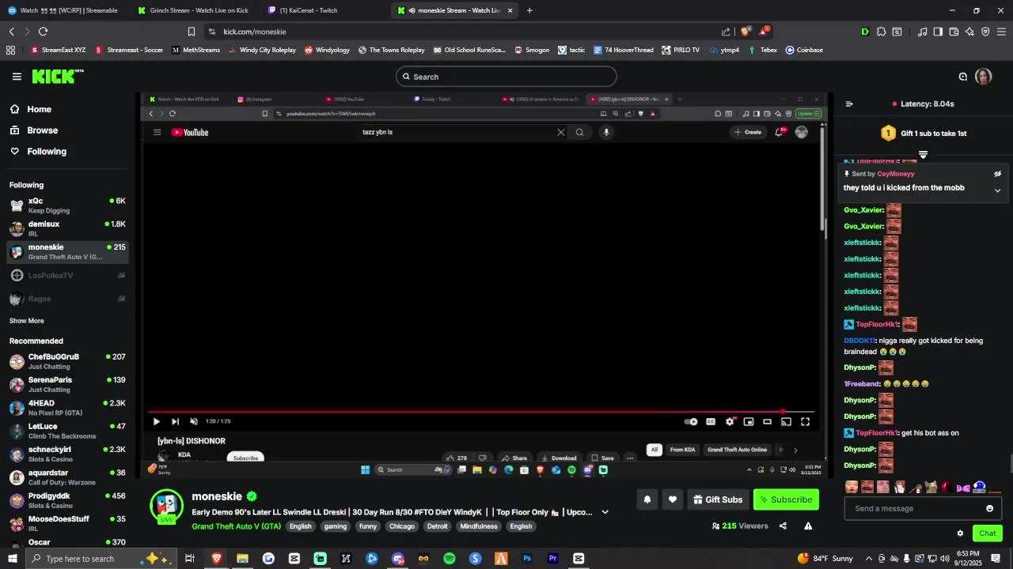Image resolution: width=1013 pixels, height=569 pixels.
Task: Click YouTube fullscreen icon in player
Action: [805, 422]
